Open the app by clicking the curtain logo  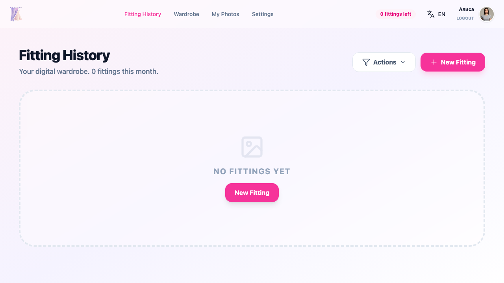16,14
